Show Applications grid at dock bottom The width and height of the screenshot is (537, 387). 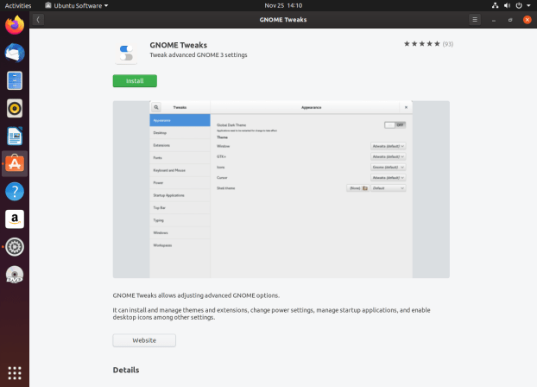(15, 373)
